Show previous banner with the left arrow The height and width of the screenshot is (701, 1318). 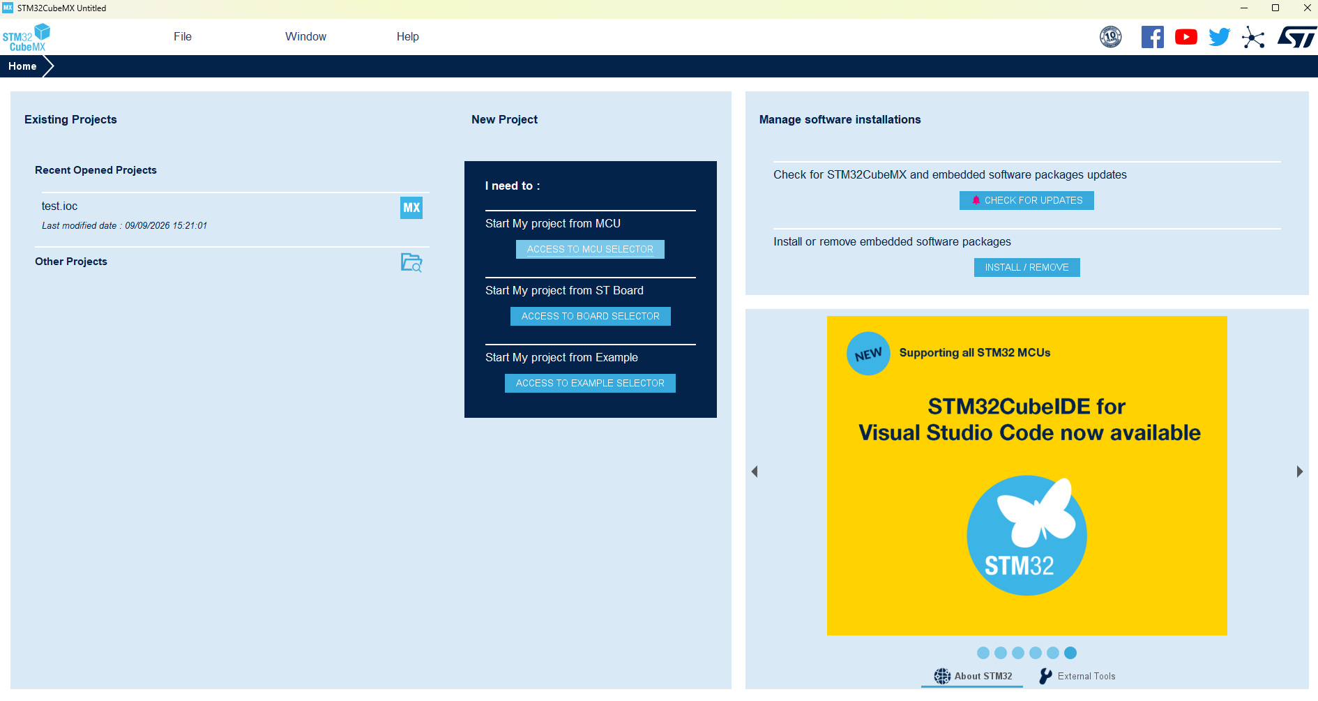pos(755,472)
